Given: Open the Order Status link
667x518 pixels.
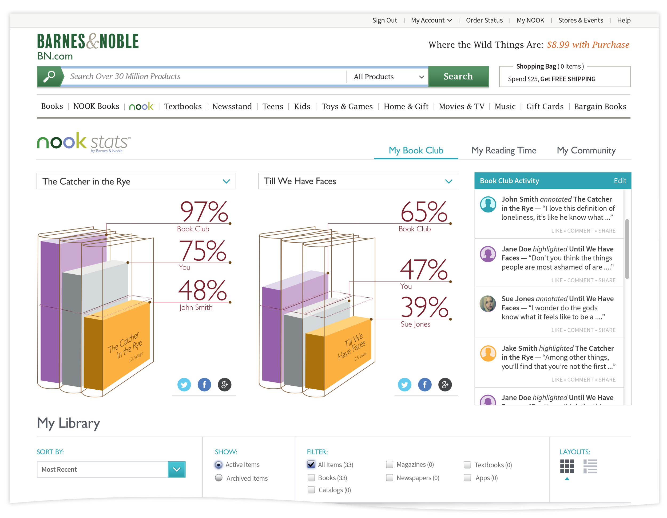Looking at the screenshot, I should click(484, 20).
